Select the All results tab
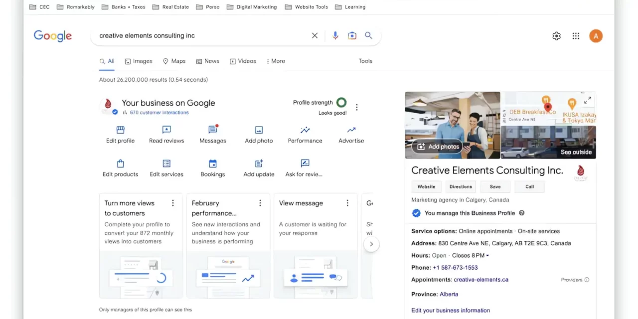 pos(107,61)
